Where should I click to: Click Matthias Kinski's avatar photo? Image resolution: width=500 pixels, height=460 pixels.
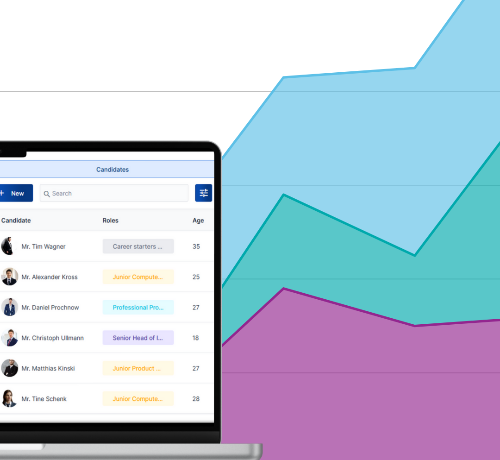(10, 368)
